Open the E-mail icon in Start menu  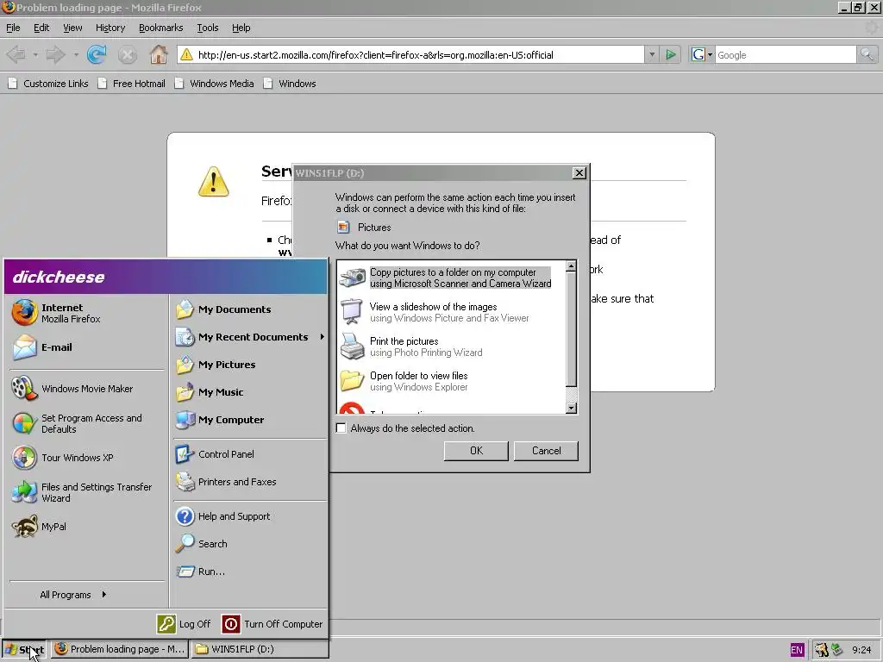tap(24, 347)
